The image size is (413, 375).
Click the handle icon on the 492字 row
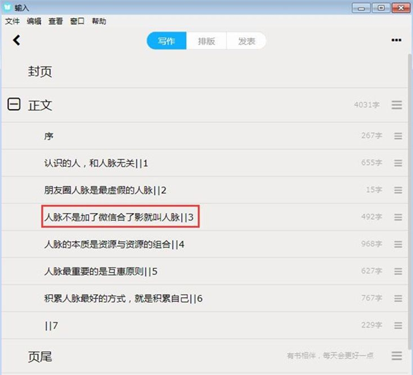pyautogui.click(x=398, y=217)
